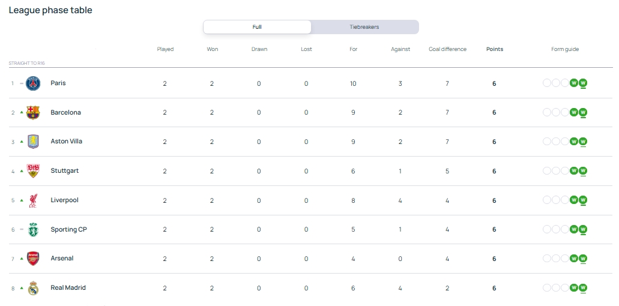The image size is (619, 306).
Task: Click Sporting CP's goals For value 5
Action: click(x=353, y=229)
